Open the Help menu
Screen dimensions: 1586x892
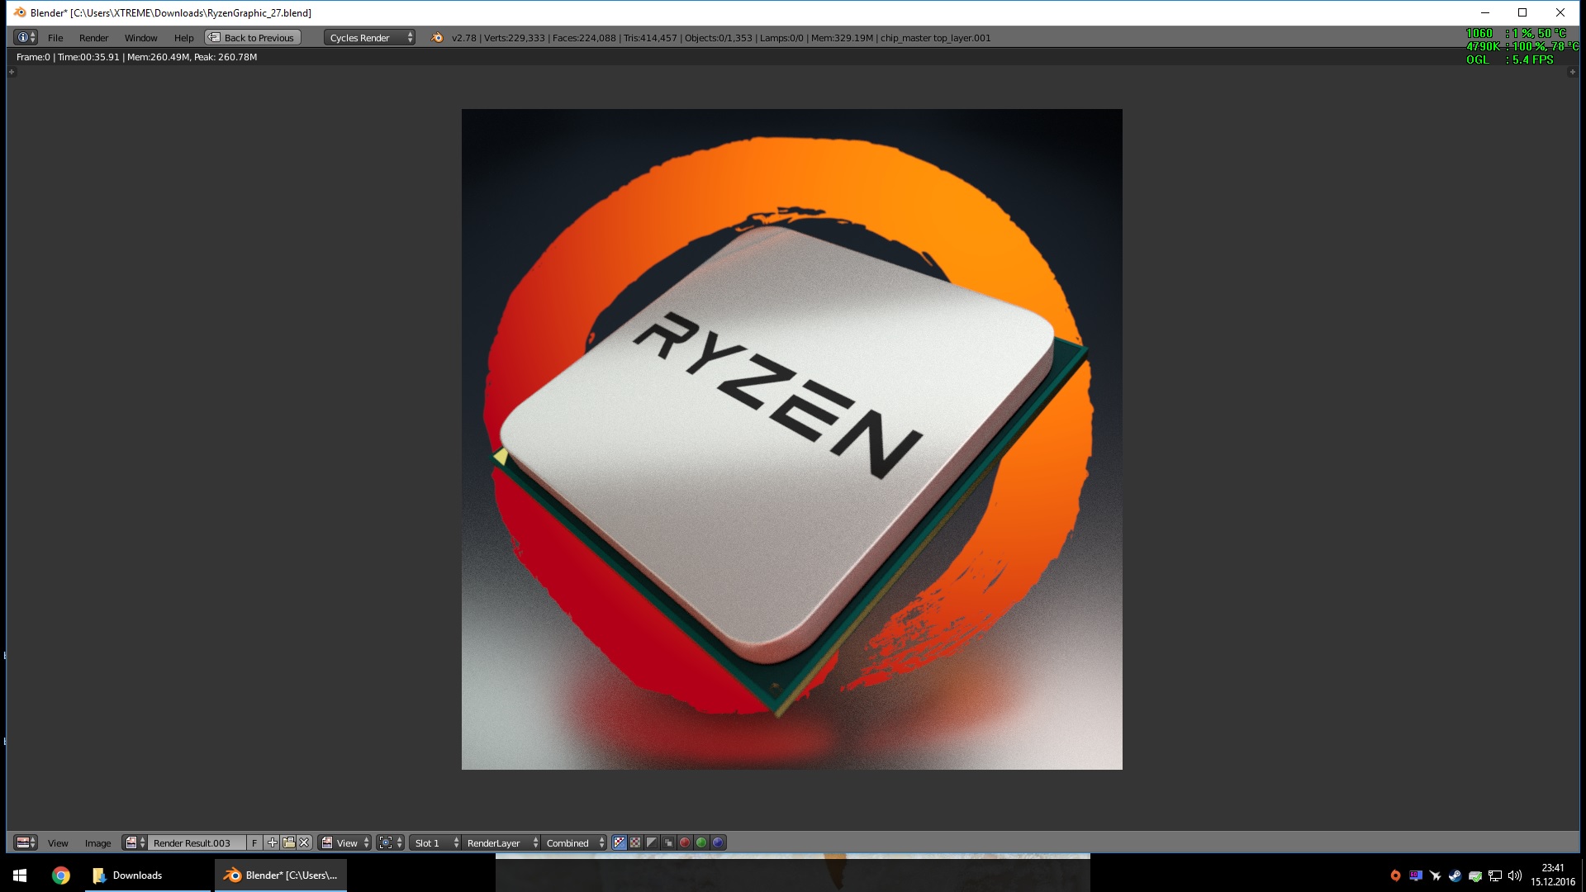[184, 38]
